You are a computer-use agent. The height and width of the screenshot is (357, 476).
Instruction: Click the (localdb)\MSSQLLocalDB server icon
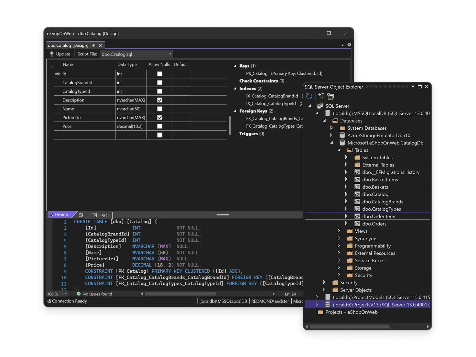328,113
